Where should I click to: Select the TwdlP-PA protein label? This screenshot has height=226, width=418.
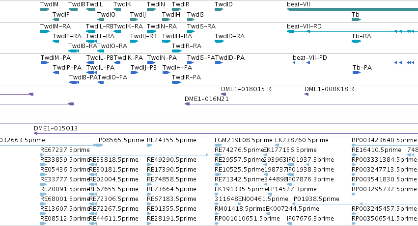(x=67, y=68)
